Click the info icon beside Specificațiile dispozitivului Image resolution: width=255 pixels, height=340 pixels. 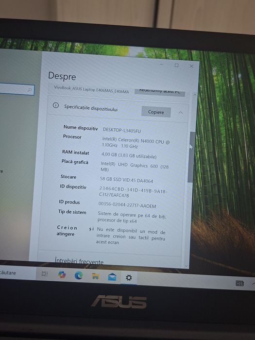point(56,105)
